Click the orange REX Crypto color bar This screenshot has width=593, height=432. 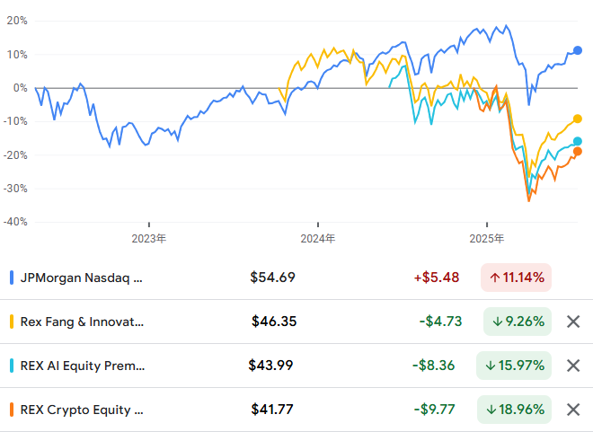click(12, 410)
